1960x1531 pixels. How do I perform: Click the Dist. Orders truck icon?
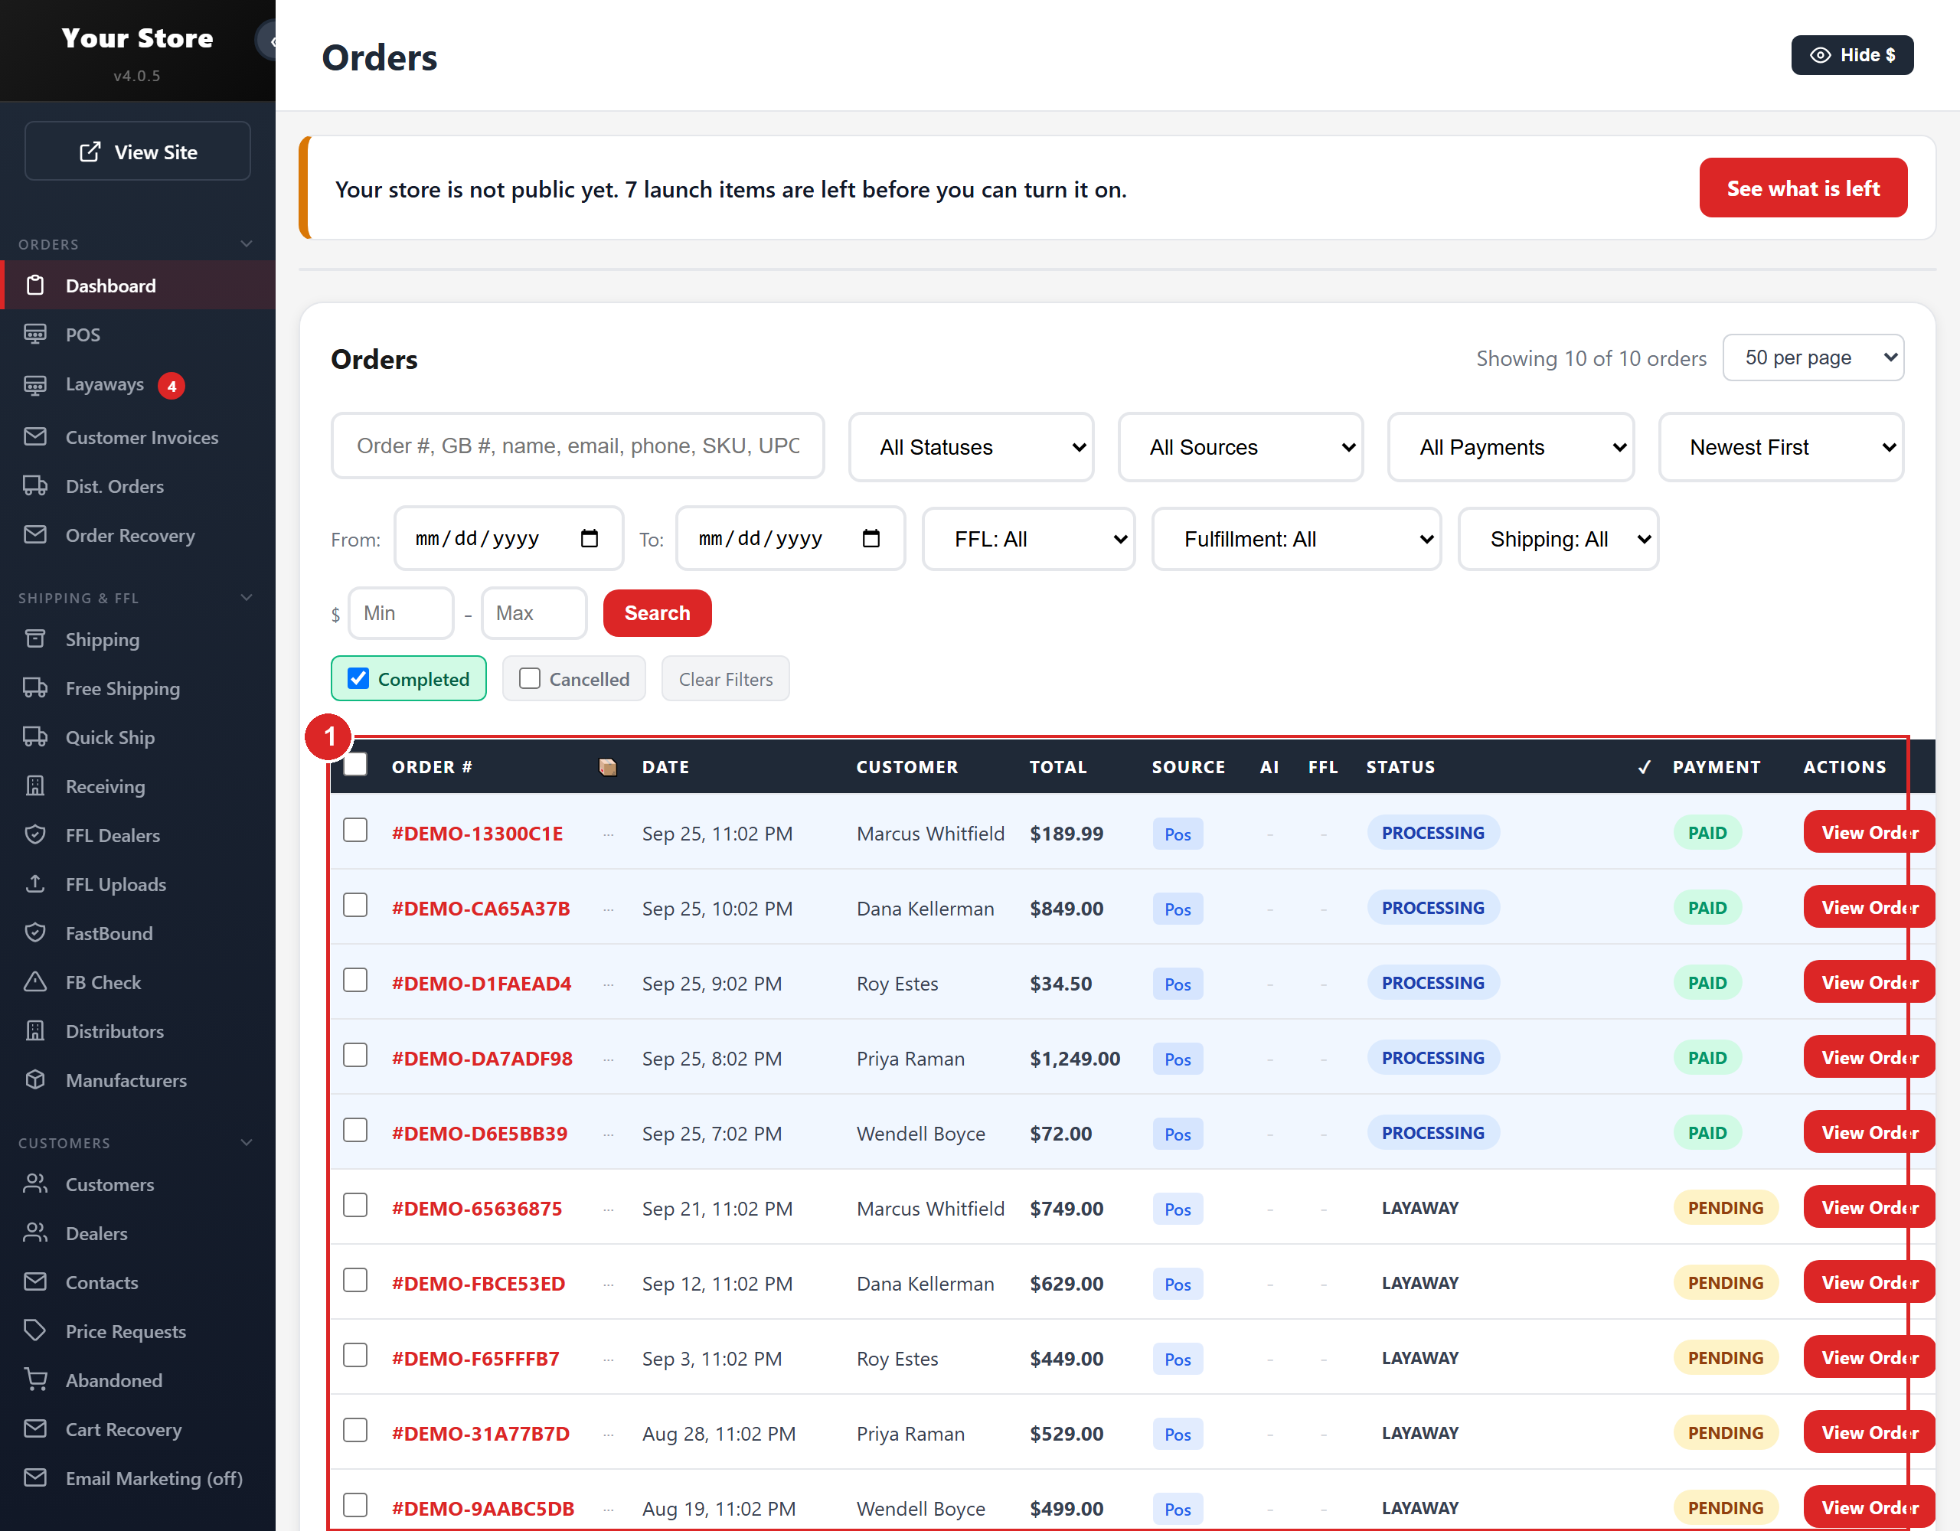tap(35, 485)
